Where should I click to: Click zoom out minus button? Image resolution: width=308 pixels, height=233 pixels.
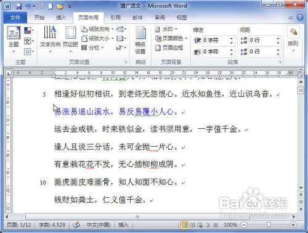pos(244,225)
